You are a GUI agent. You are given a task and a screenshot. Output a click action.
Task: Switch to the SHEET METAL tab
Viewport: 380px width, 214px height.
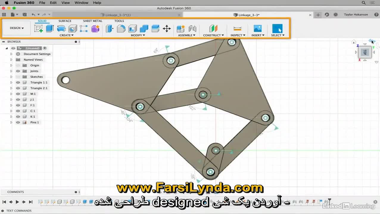[x=92, y=21]
